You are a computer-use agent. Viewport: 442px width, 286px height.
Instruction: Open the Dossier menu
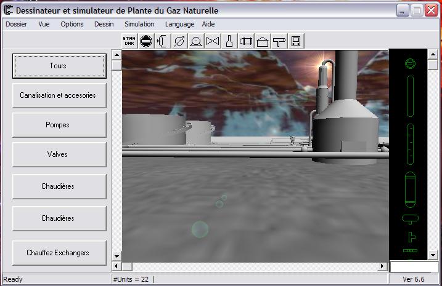point(17,24)
